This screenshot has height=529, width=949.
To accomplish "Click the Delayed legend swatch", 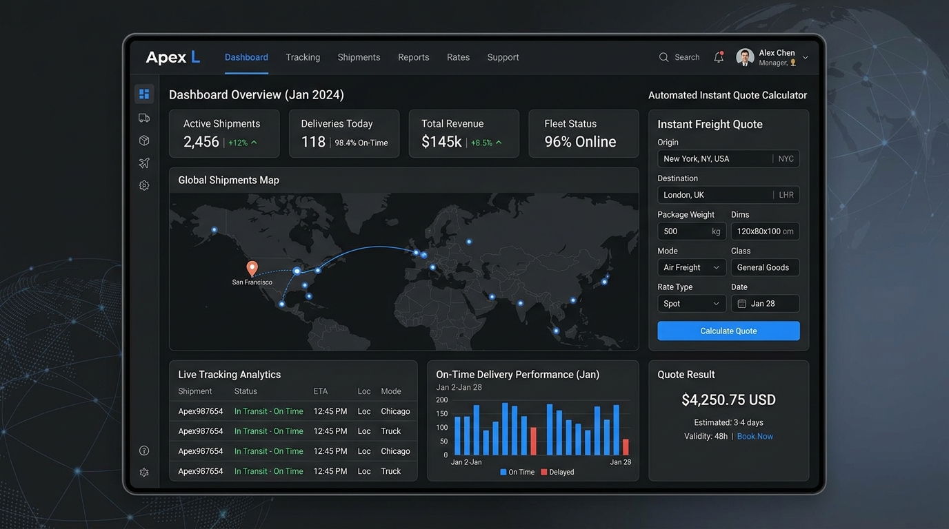I will (x=544, y=473).
